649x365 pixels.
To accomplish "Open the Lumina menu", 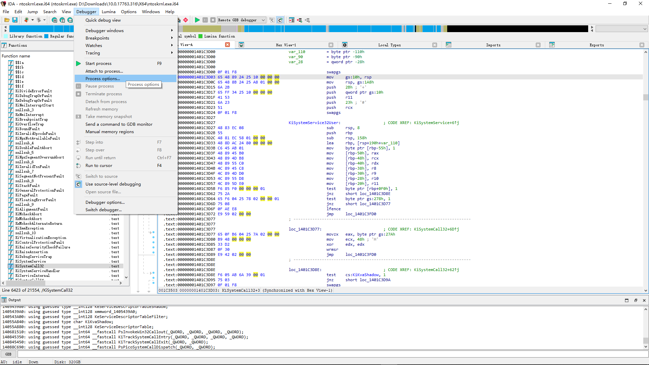I will click(109, 11).
